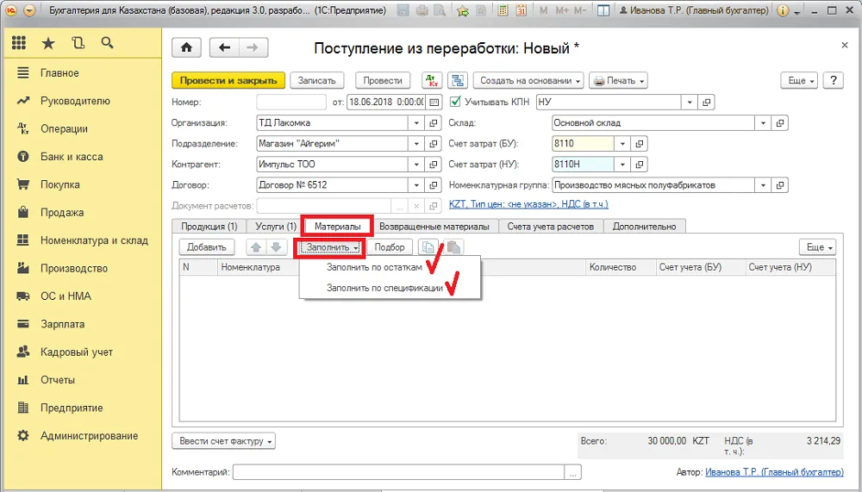Viewport: 862px width, 492px height.
Task: Open KZT price type and НДС link
Action: click(x=528, y=204)
